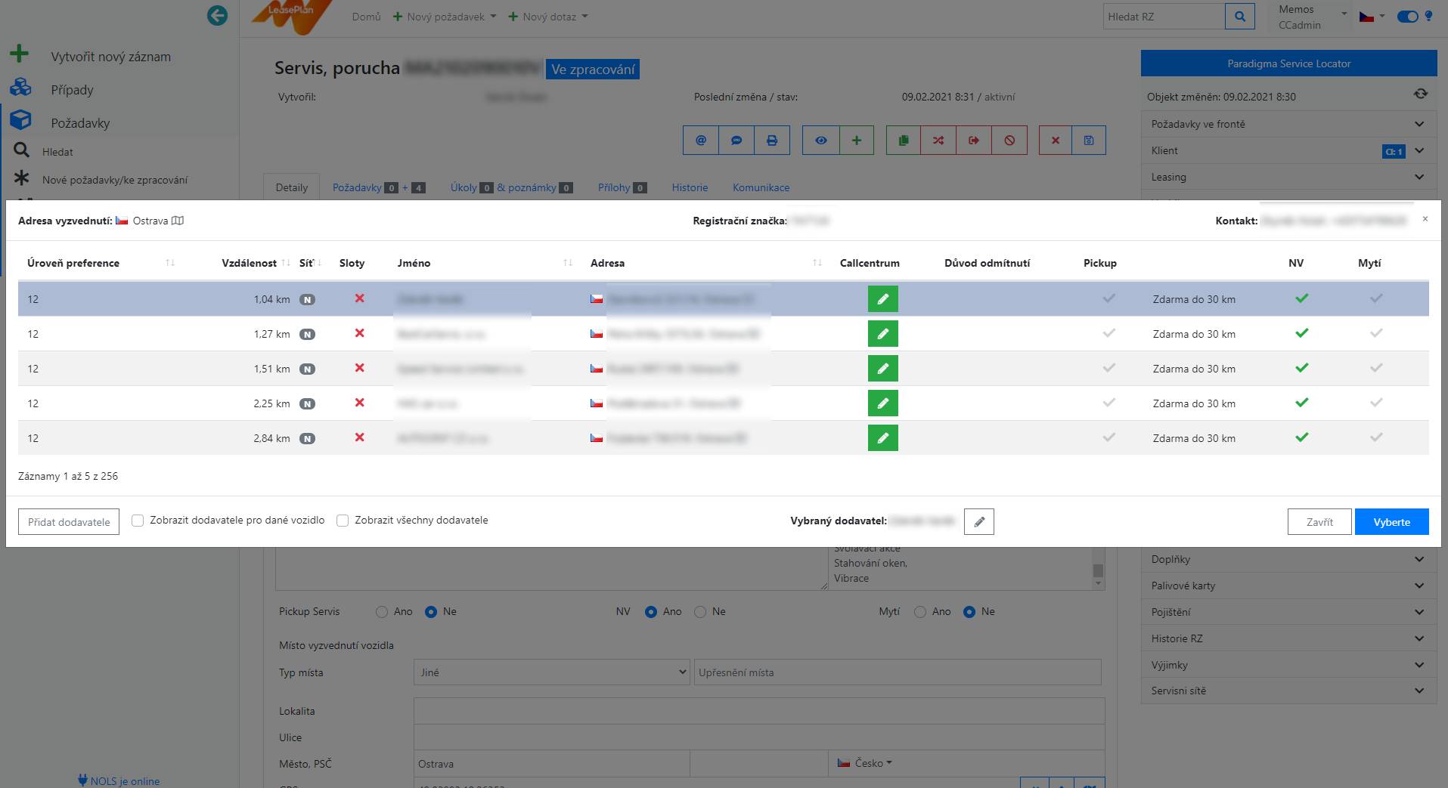Viewport: 1448px width, 788px height.
Task: Select Ano radio for NV
Action: [x=651, y=612]
